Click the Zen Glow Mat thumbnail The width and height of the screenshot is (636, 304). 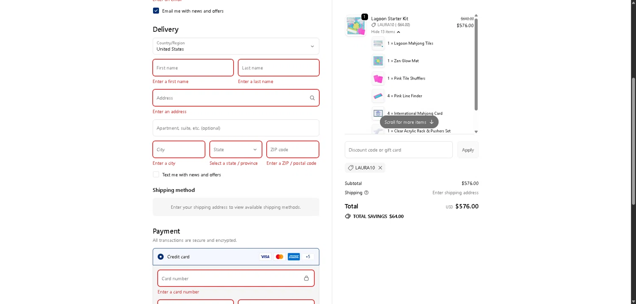coord(378,61)
